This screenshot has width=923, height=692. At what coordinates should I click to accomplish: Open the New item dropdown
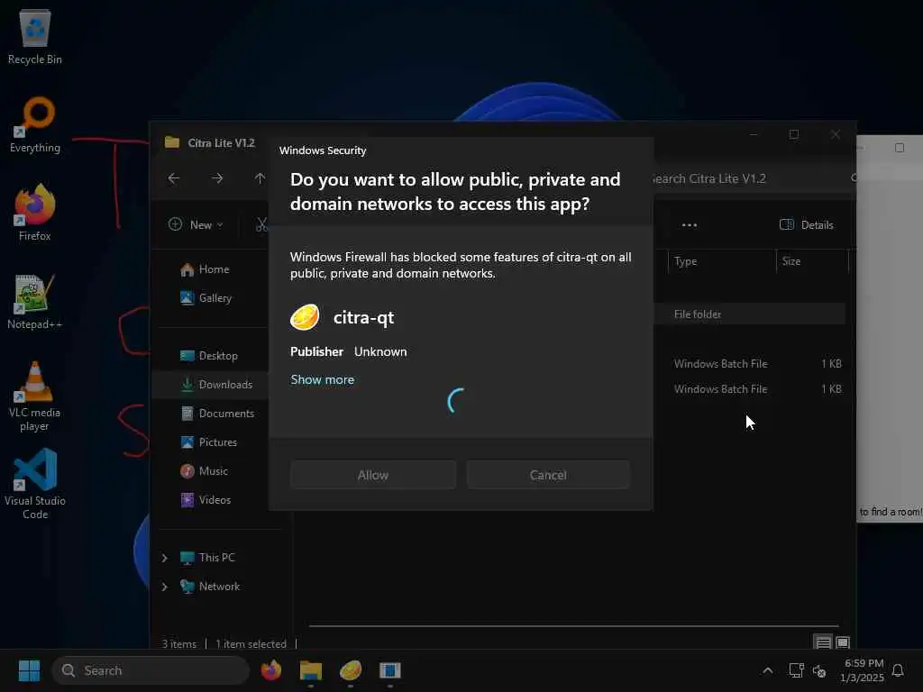pos(196,224)
